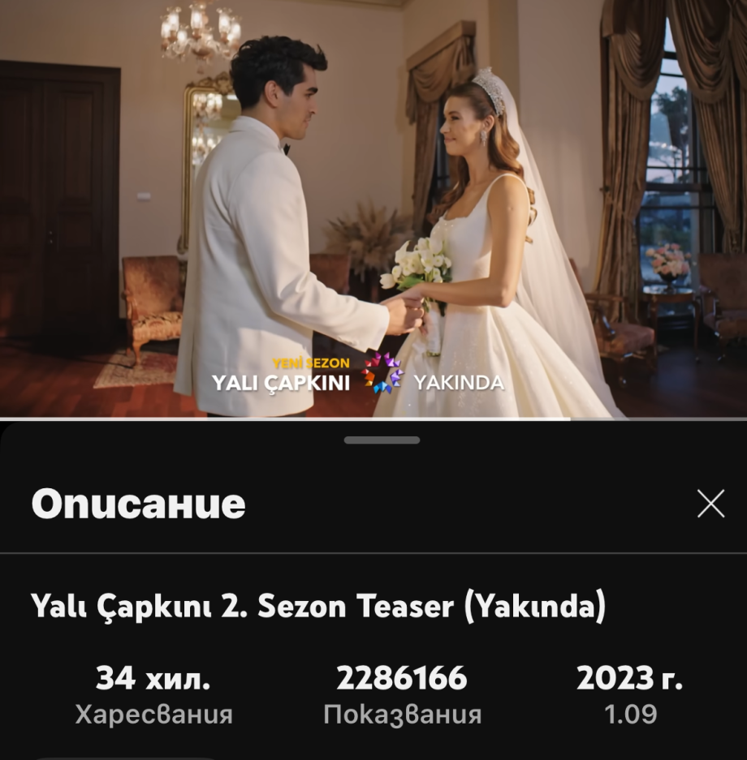Viewport: 747px width, 760px height.
Task: Click the Star TV logo in the video
Action: click(x=383, y=372)
